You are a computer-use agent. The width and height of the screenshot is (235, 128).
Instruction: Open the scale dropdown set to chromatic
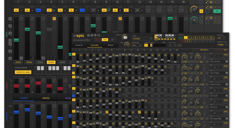(142, 39)
